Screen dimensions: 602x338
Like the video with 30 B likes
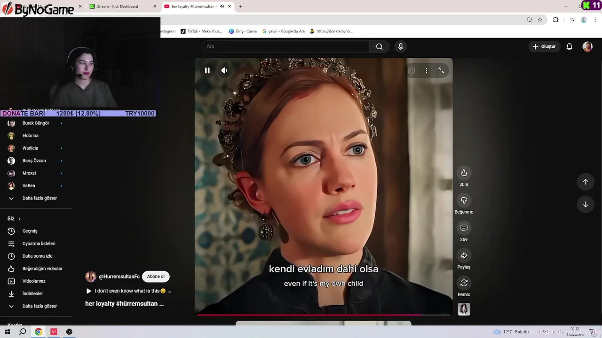[464, 173]
